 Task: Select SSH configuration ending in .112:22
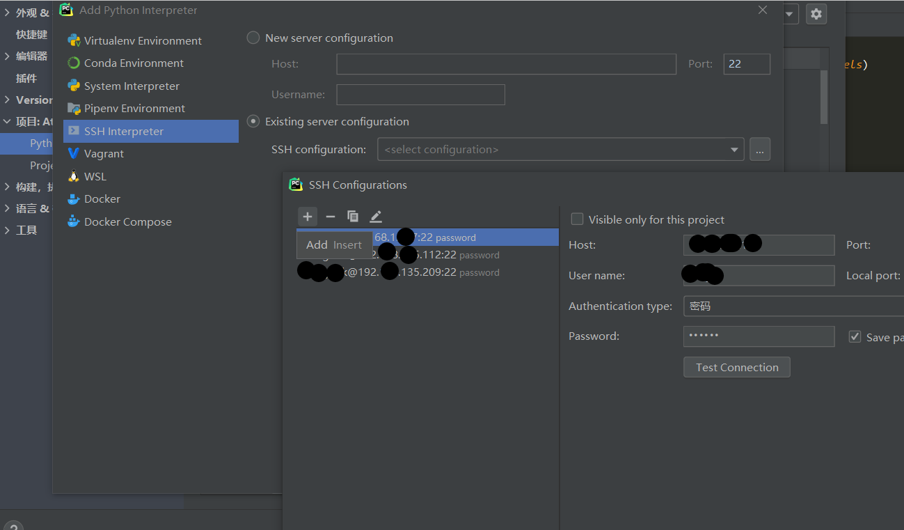pyautogui.click(x=428, y=255)
